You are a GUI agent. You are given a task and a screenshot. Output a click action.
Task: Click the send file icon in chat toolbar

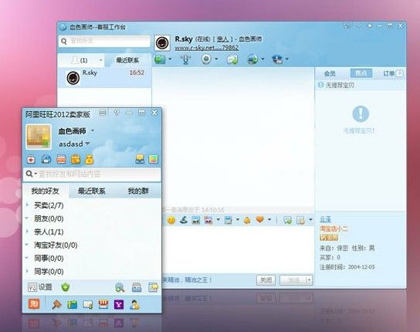tap(232, 59)
